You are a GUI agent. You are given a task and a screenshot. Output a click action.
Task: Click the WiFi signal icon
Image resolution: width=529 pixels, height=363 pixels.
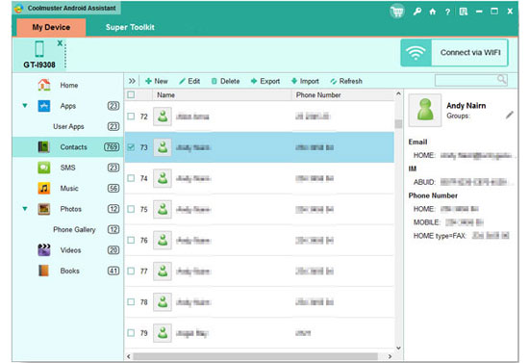click(416, 53)
